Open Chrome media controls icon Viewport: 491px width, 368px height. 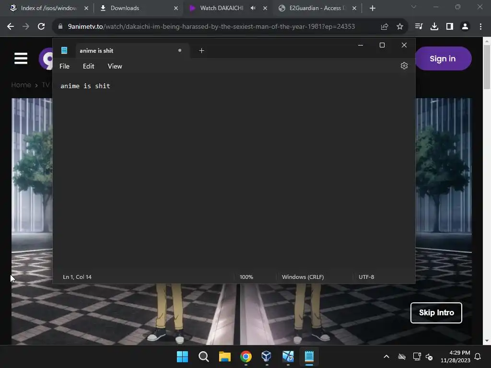419,27
